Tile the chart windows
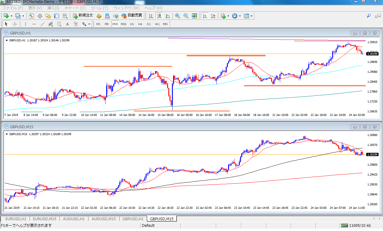The image size is (383, 231). (x=194, y=16)
